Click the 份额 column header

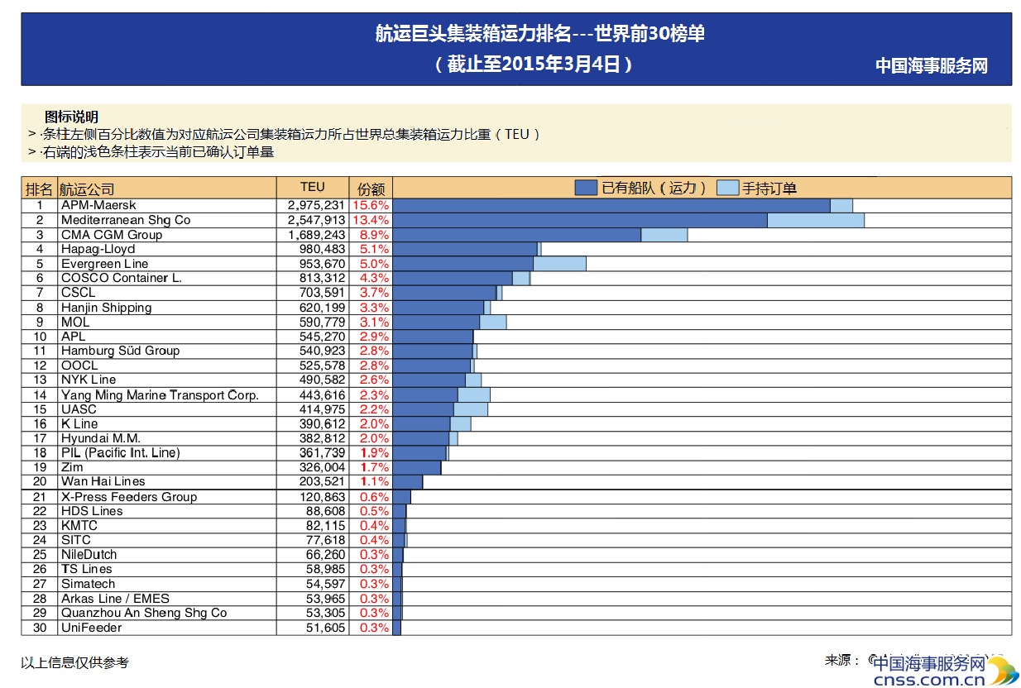point(371,189)
